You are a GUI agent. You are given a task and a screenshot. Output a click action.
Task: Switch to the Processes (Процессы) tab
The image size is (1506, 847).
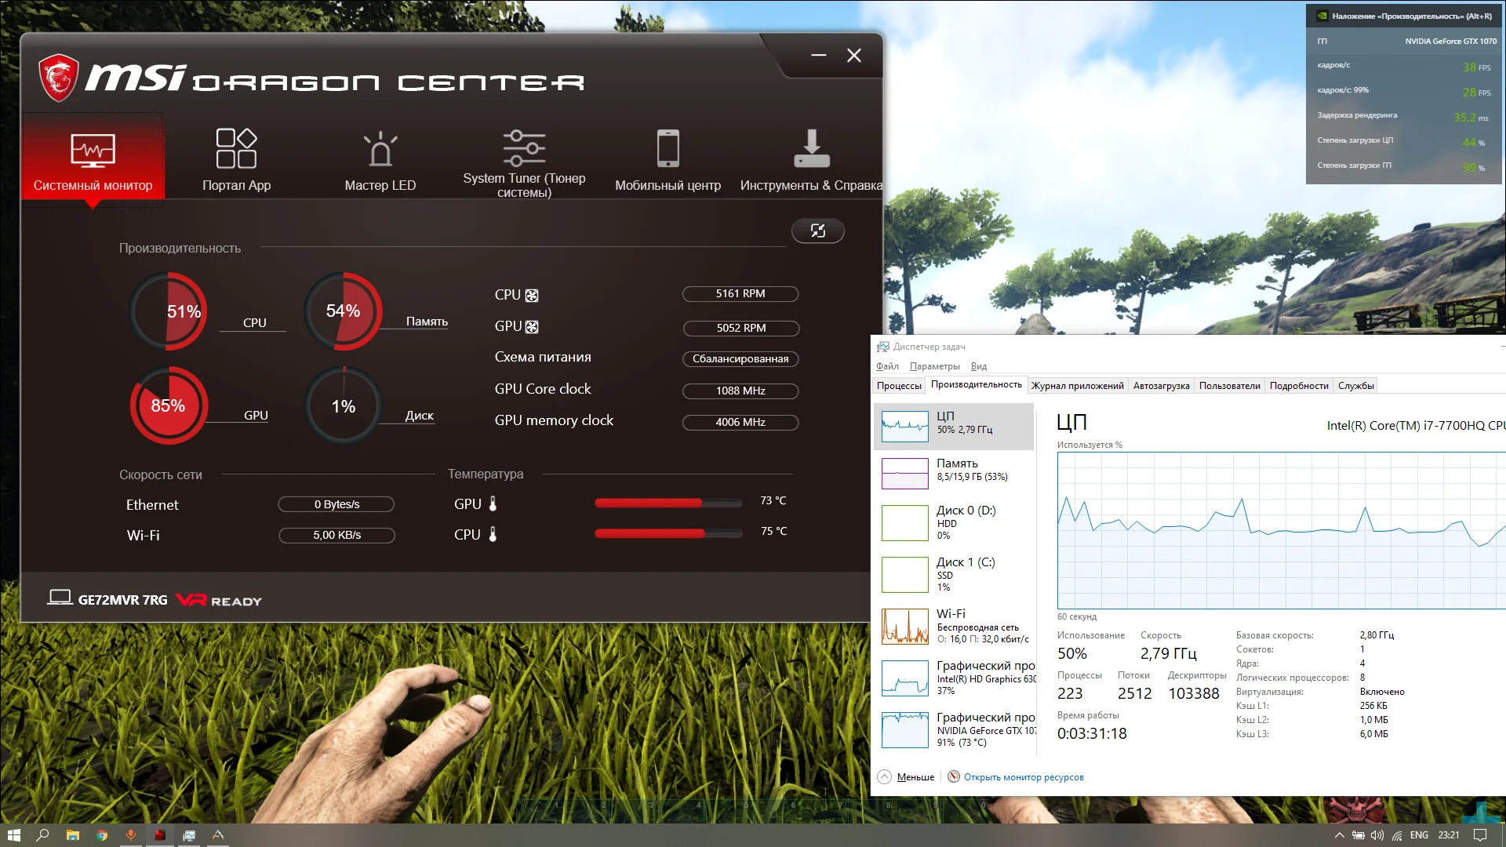pyautogui.click(x=899, y=386)
